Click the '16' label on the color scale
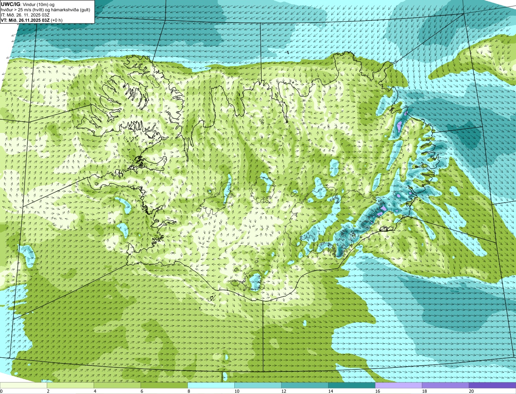 (x=378, y=391)
